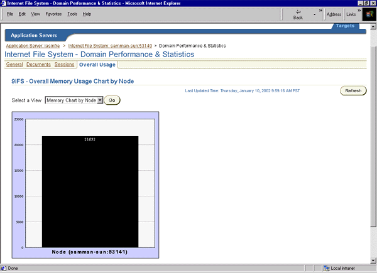The height and width of the screenshot is (273, 377).
Task: Click the 15000 y-axis label
Action: pos(19,171)
